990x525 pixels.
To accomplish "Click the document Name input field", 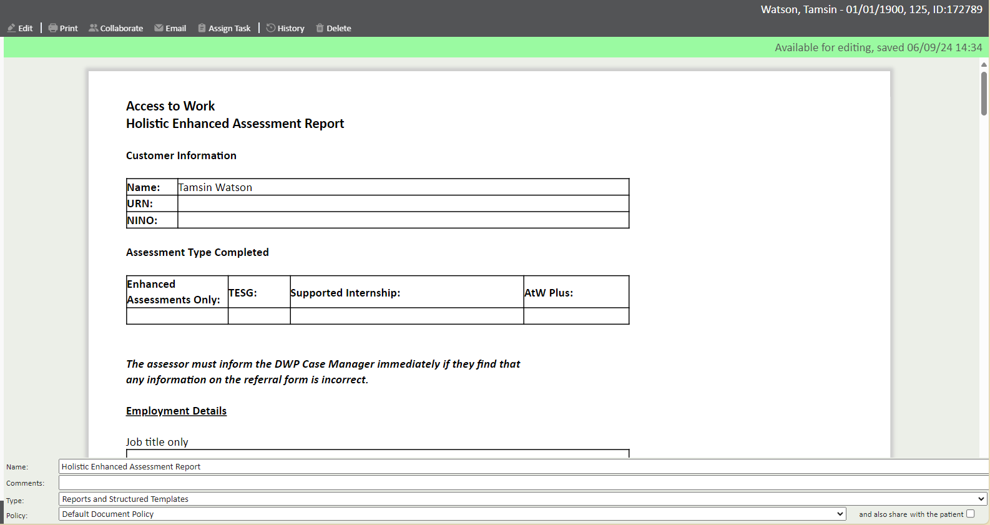I will (523, 466).
